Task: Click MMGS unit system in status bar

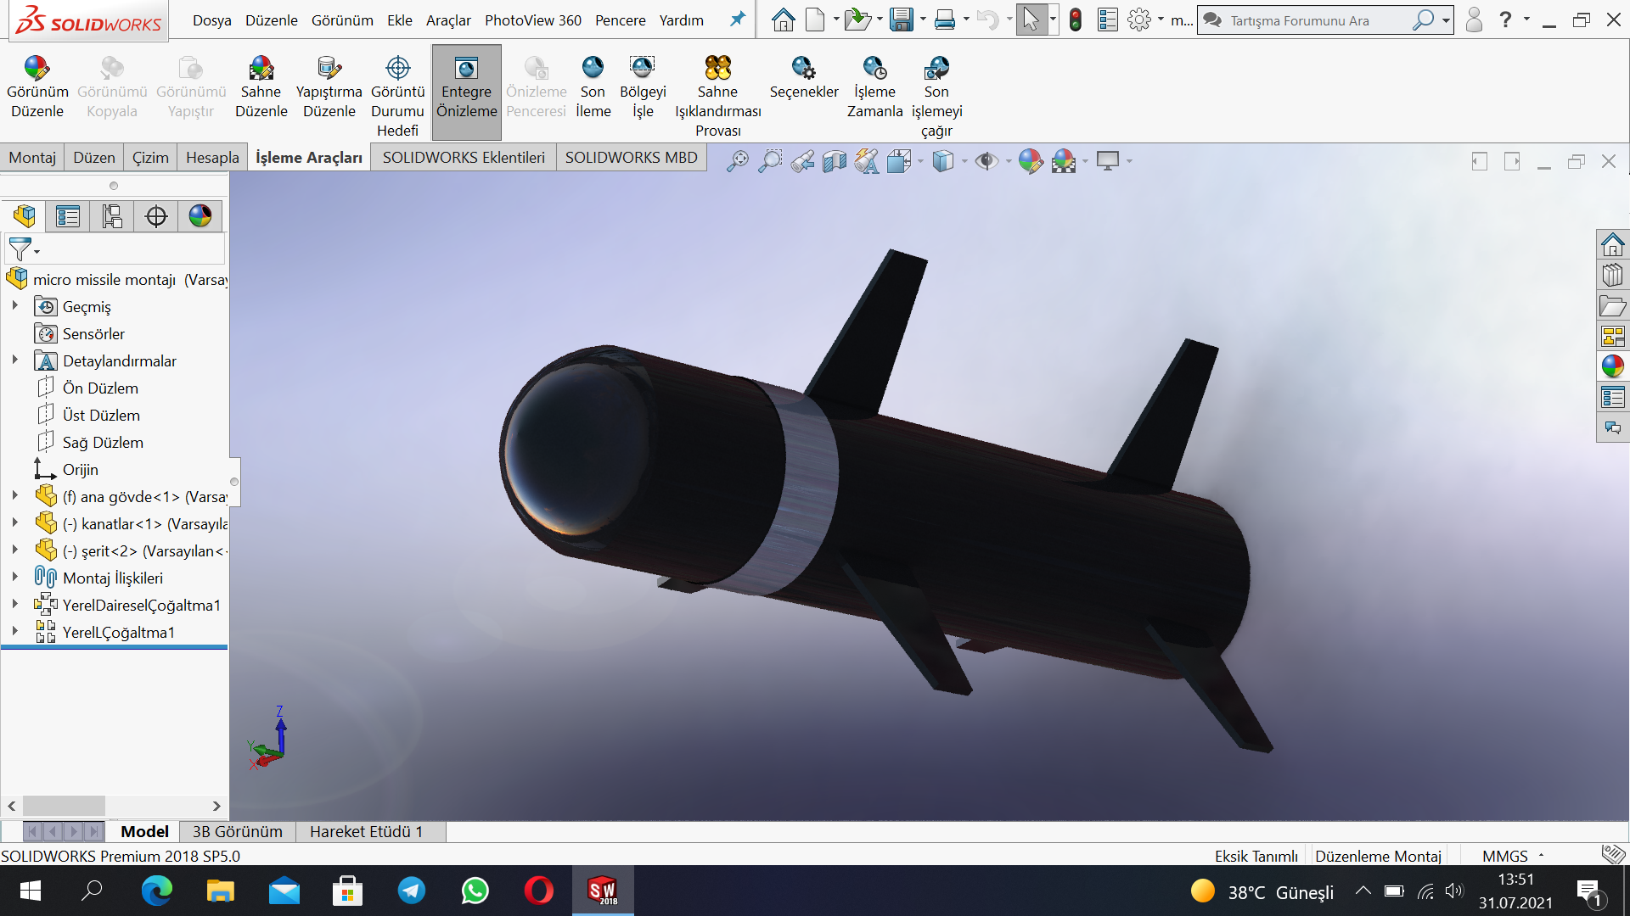Action: tap(1504, 856)
